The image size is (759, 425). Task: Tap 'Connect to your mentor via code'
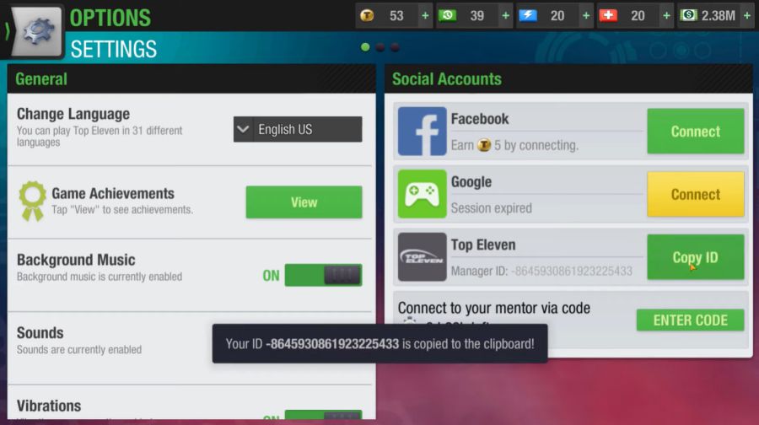tap(493, 308)
